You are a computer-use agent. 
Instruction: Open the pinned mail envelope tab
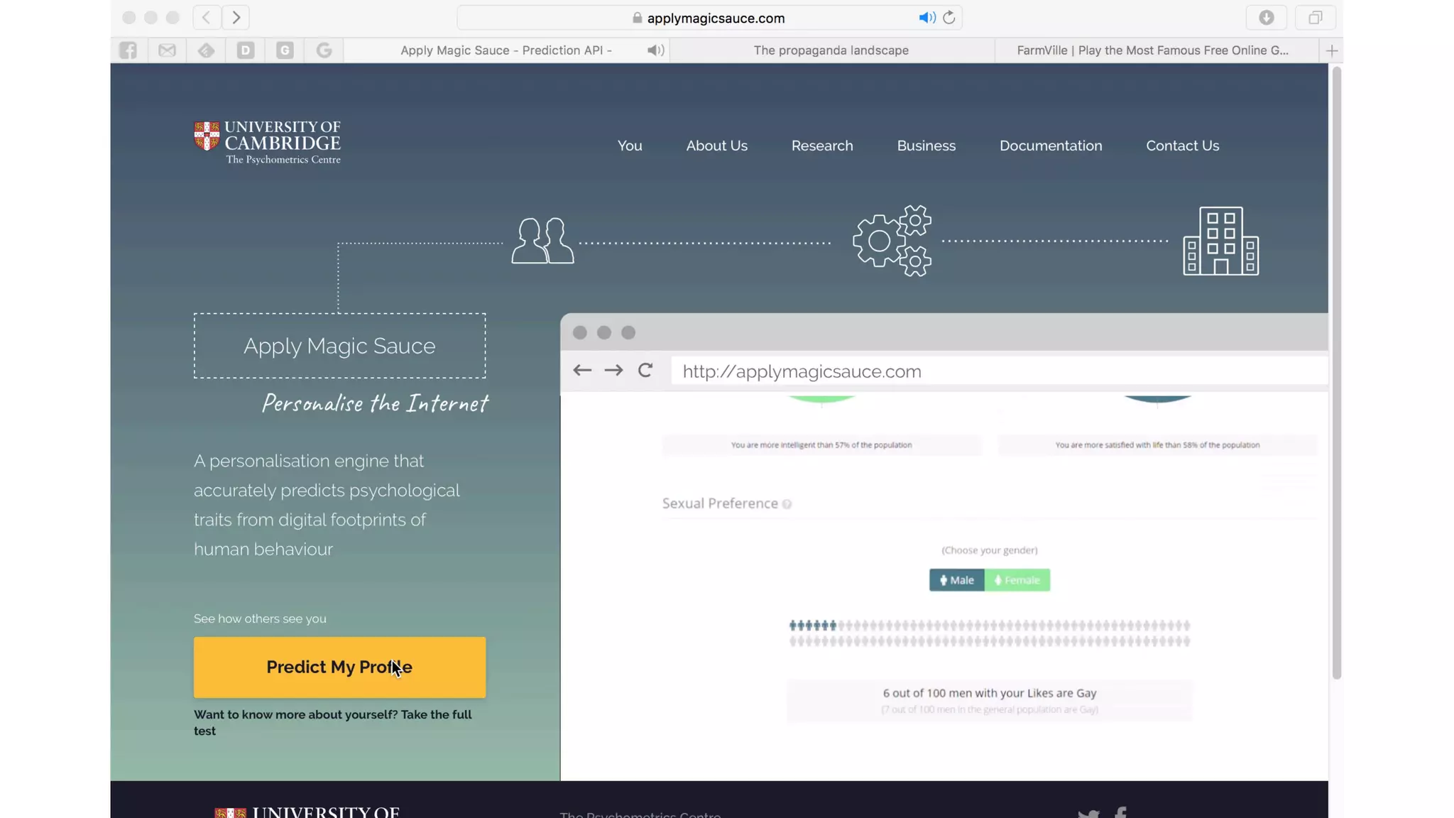[x=168, y=50]
